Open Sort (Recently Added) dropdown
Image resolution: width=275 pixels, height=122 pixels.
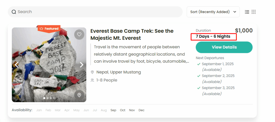(213, 12)
